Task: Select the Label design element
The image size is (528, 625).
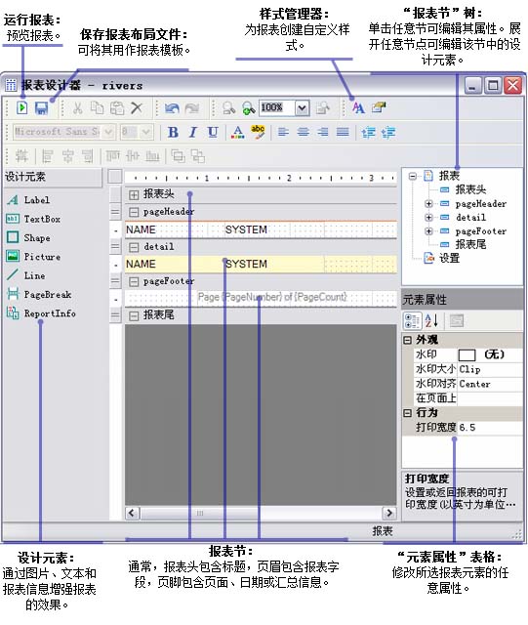Action: pos(28,199)
